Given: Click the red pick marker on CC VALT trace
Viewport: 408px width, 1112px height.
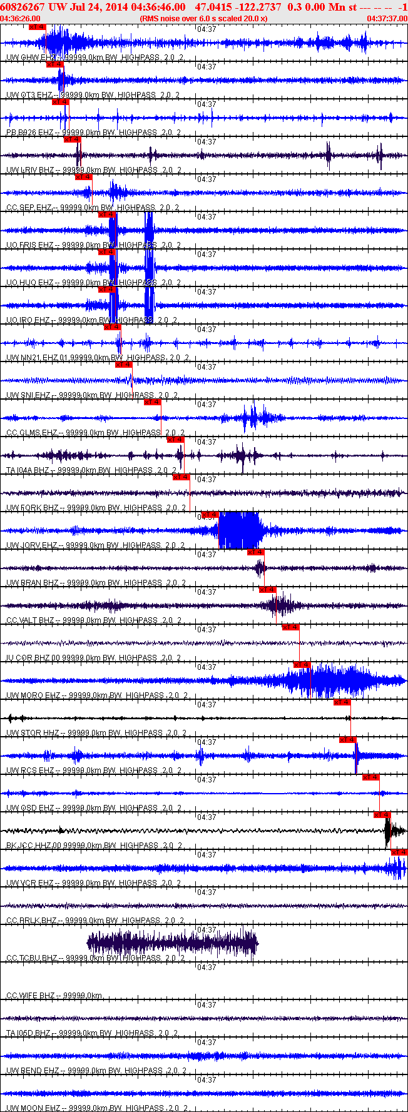Looking at the screenshot, I should (x=268, y=590).
